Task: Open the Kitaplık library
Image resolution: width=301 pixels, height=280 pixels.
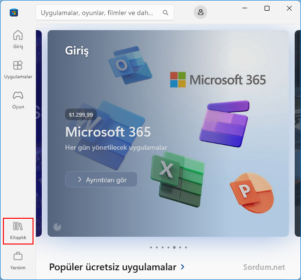Action: click(18, 231)
